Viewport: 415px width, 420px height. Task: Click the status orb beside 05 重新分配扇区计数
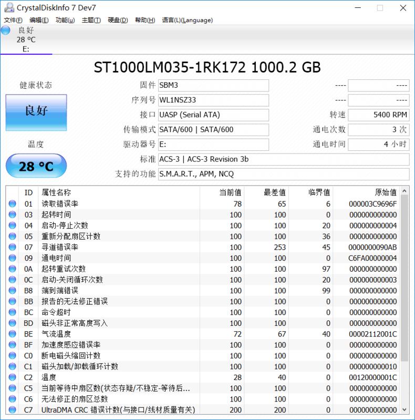click(13, 237)
